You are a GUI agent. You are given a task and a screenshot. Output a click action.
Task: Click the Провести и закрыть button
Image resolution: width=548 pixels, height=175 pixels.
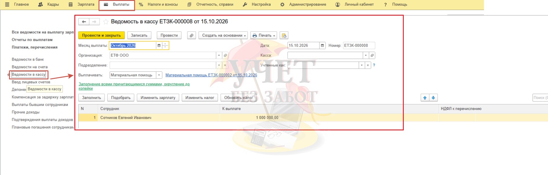101,35
